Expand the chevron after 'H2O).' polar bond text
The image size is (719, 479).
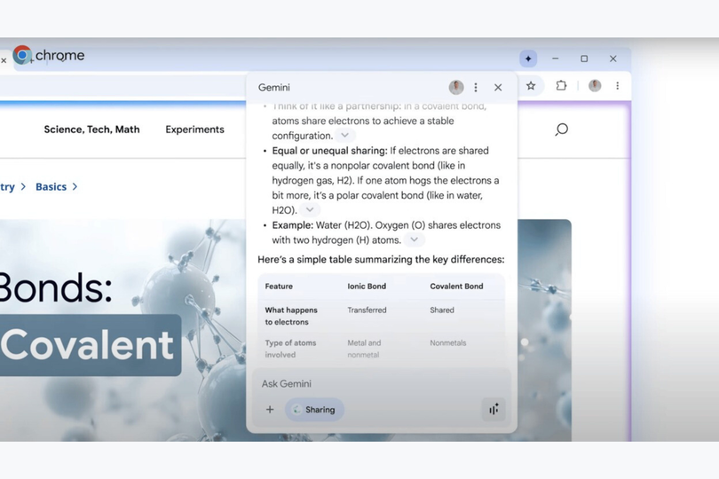point(309,209)
